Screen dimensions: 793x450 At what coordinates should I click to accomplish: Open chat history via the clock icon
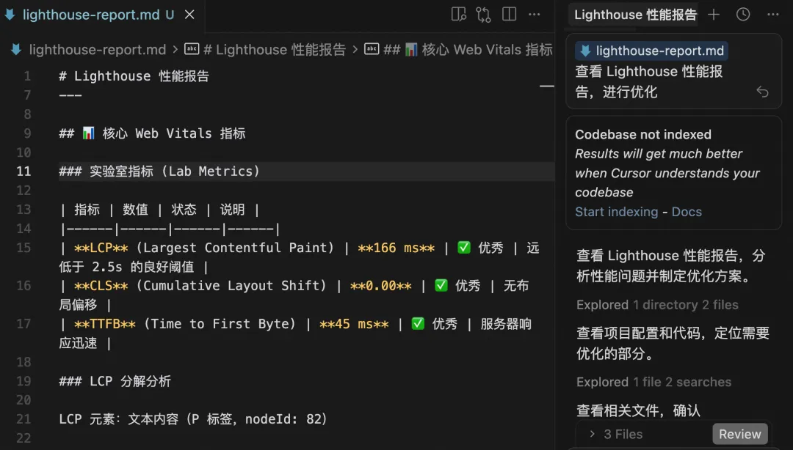tap(742, 14)
